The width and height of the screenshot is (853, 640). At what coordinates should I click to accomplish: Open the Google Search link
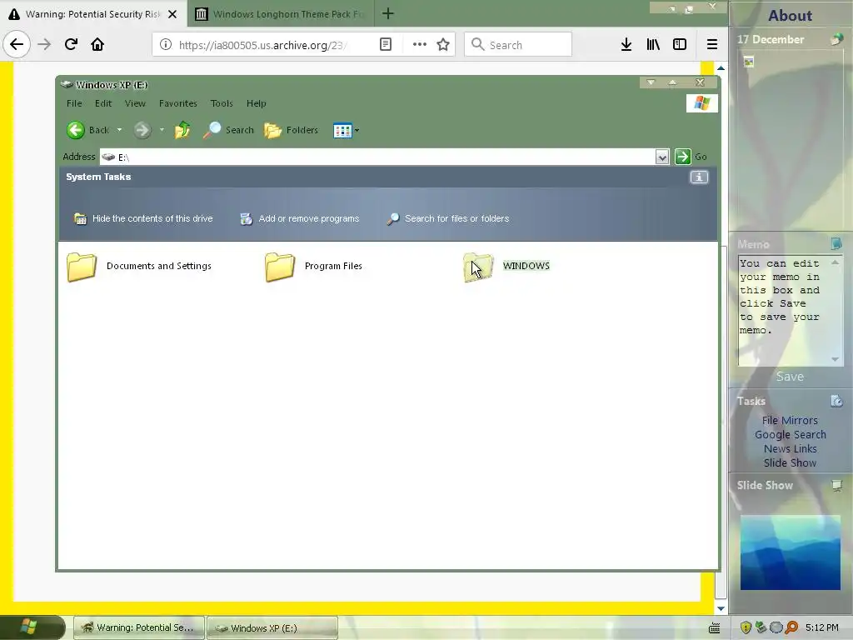pyautogui.click(x=790, y=435)
